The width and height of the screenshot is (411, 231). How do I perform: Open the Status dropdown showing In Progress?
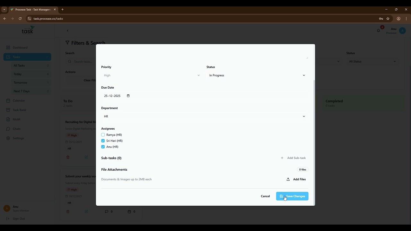coord(257,75)
